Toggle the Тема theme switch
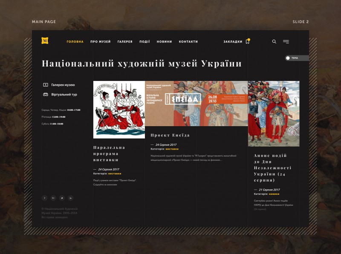Image resolution: width=341 pixels, height=254 pixels. pos(297,58)
